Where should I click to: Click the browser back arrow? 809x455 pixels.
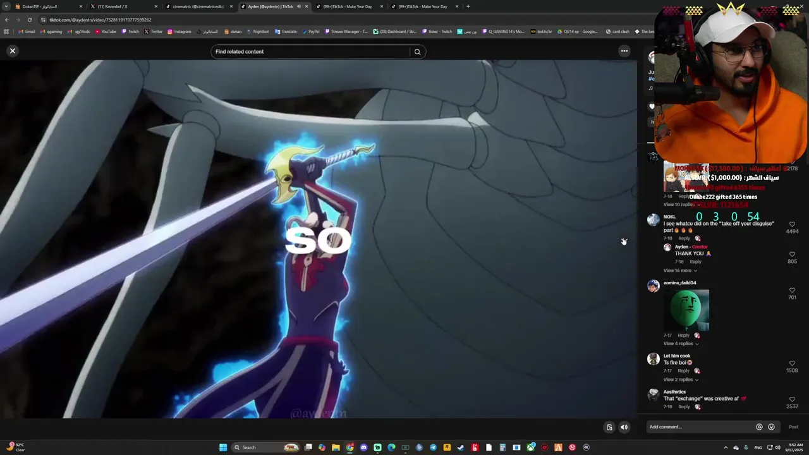(x=7, y=20)
